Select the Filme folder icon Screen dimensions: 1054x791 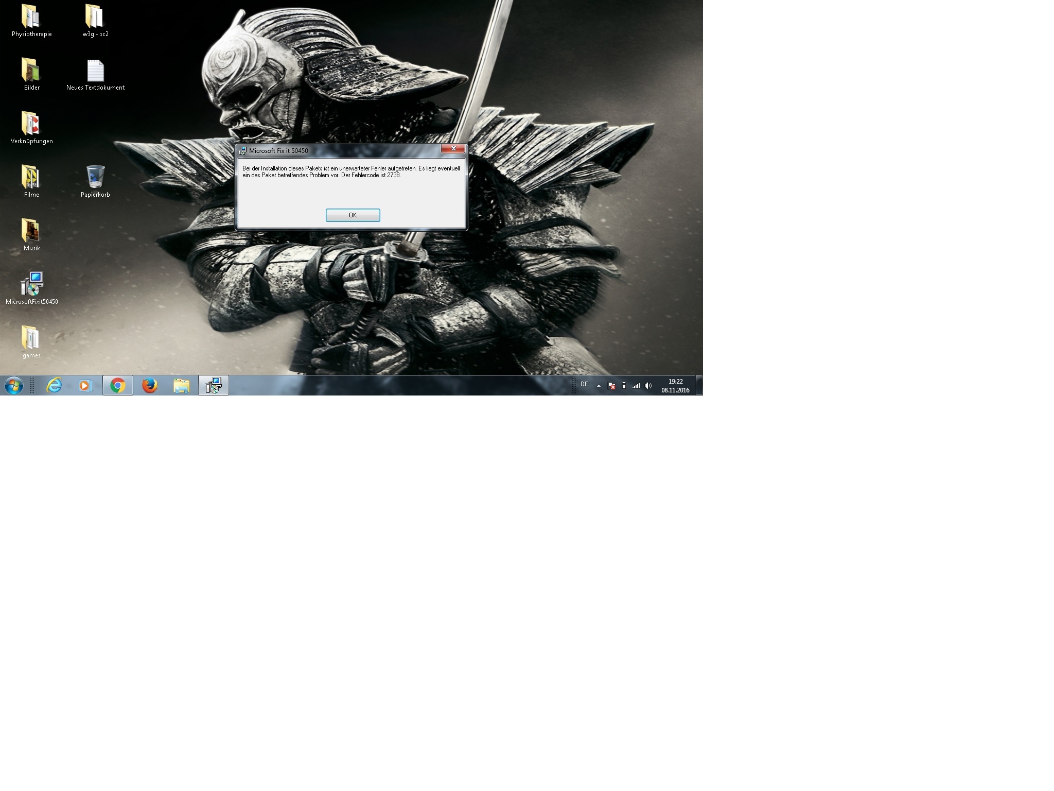tap(31, 181)
